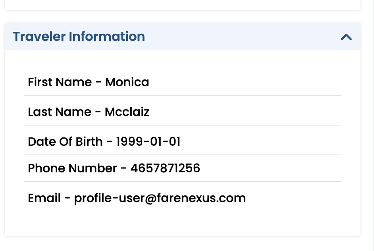Click the Traveler Information heading
The width and height of the screenshot is (374, 251).
[79, 37]
